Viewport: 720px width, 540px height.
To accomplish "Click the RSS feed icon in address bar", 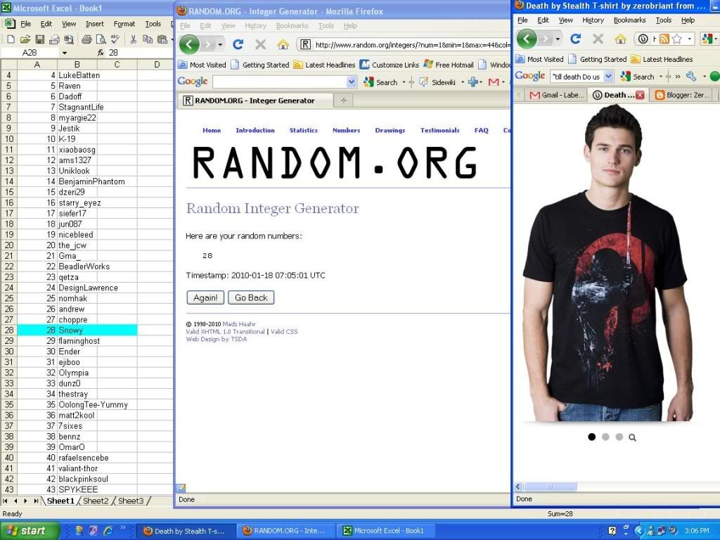I will pyautogui.click(x=664, y=39).
